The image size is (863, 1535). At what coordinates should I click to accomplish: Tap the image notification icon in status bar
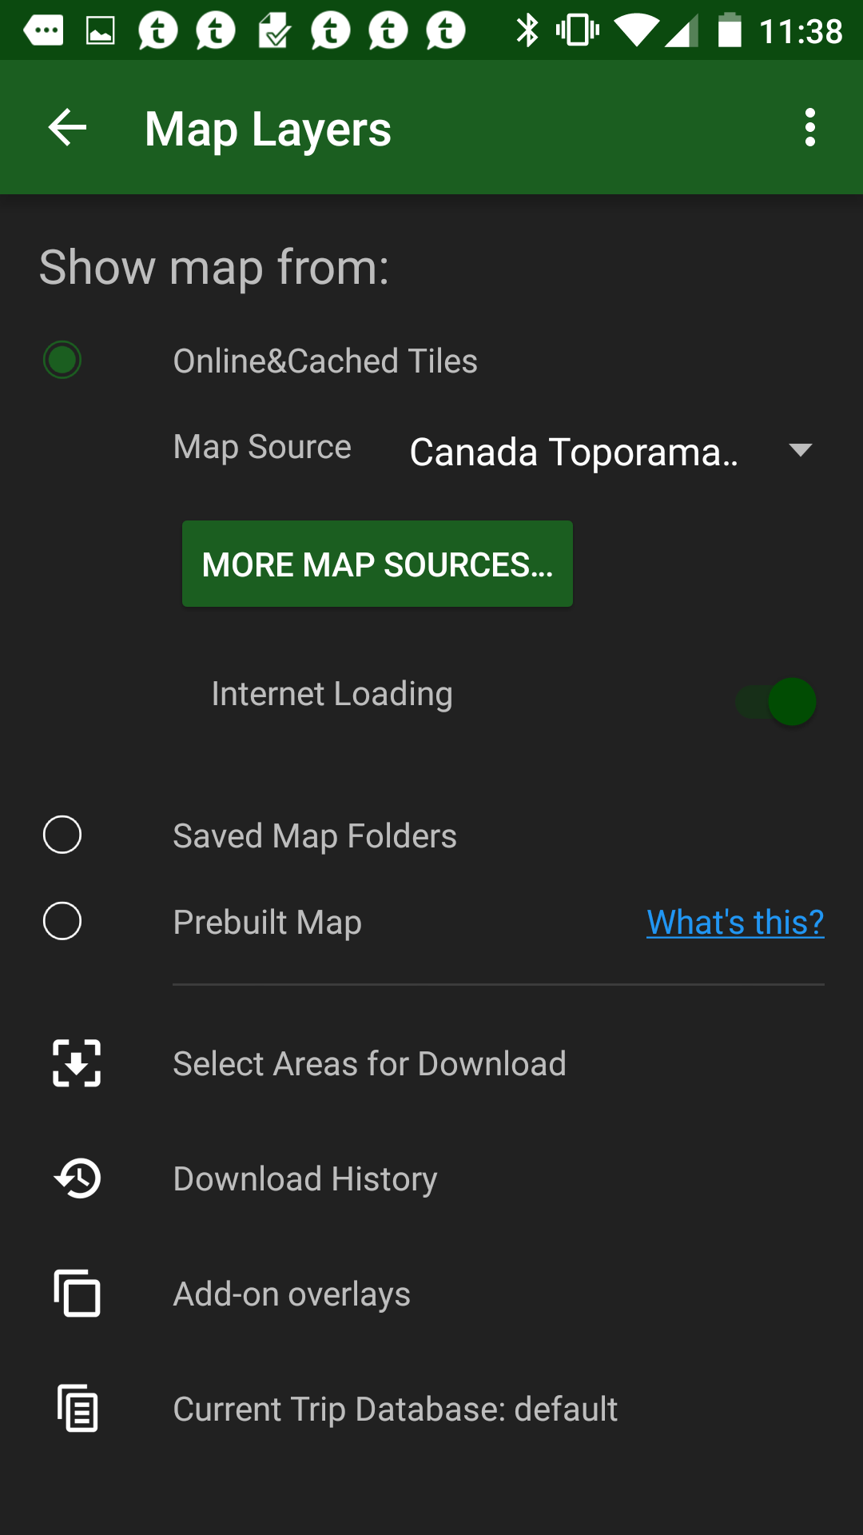[101, 31]
